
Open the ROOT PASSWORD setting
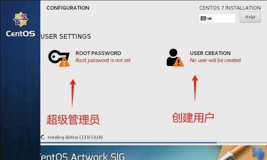(98, 53)
